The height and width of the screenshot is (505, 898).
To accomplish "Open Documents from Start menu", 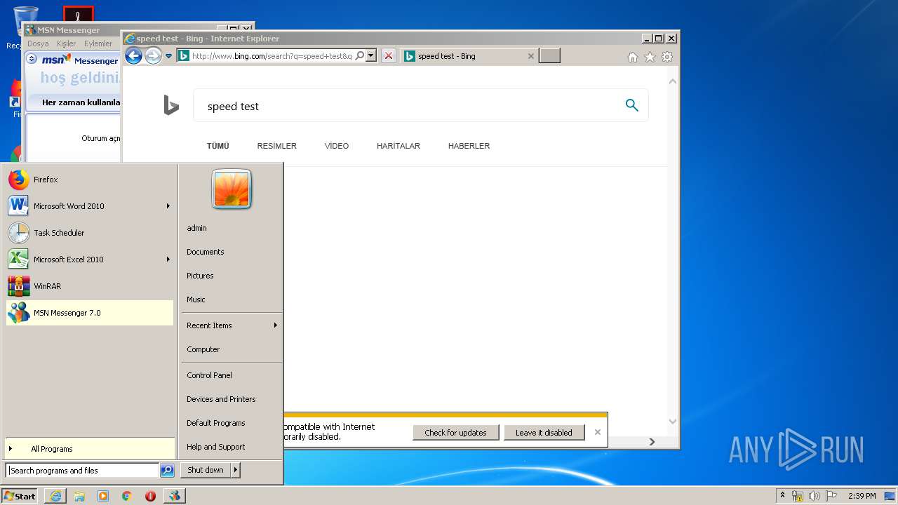I will point(232,252).
